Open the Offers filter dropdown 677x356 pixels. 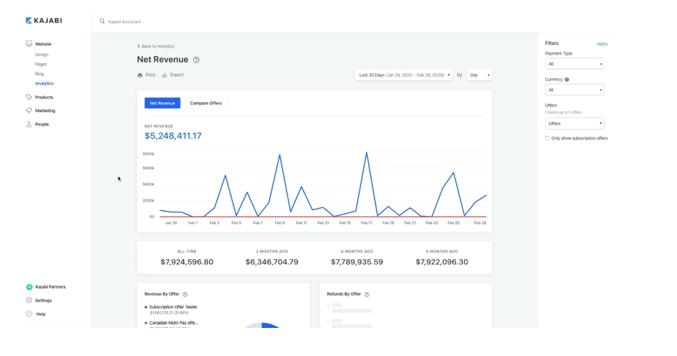[x=574, y=124]
